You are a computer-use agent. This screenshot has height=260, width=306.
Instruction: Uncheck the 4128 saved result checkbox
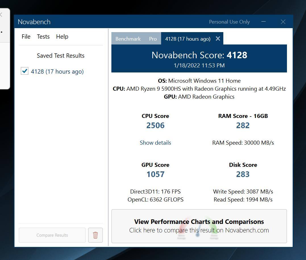(25, 71)
